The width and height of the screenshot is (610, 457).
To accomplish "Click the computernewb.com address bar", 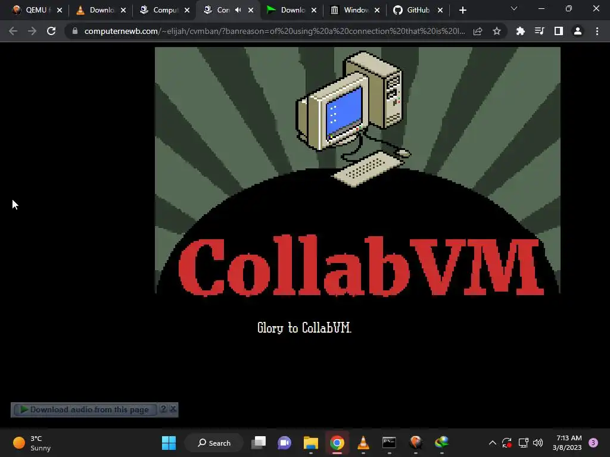I will 274,31.
